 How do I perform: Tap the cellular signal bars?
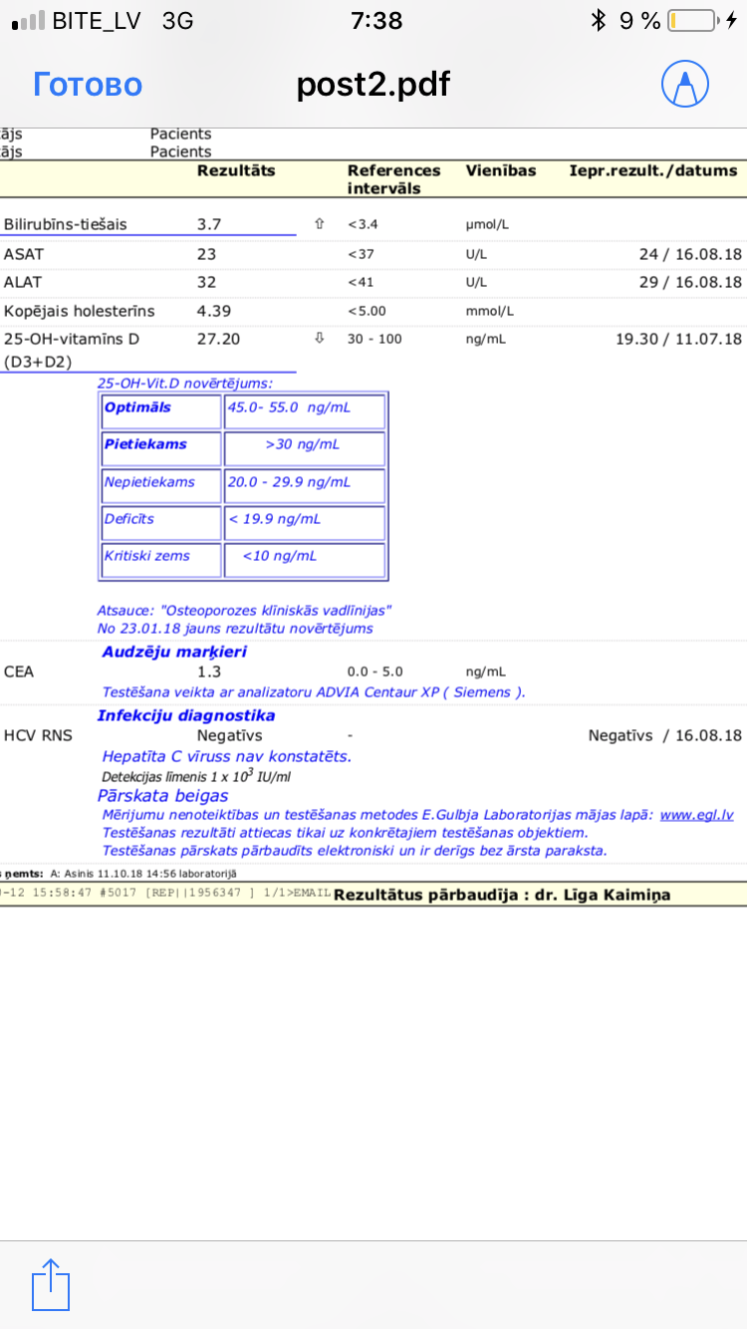coord(28,21)
